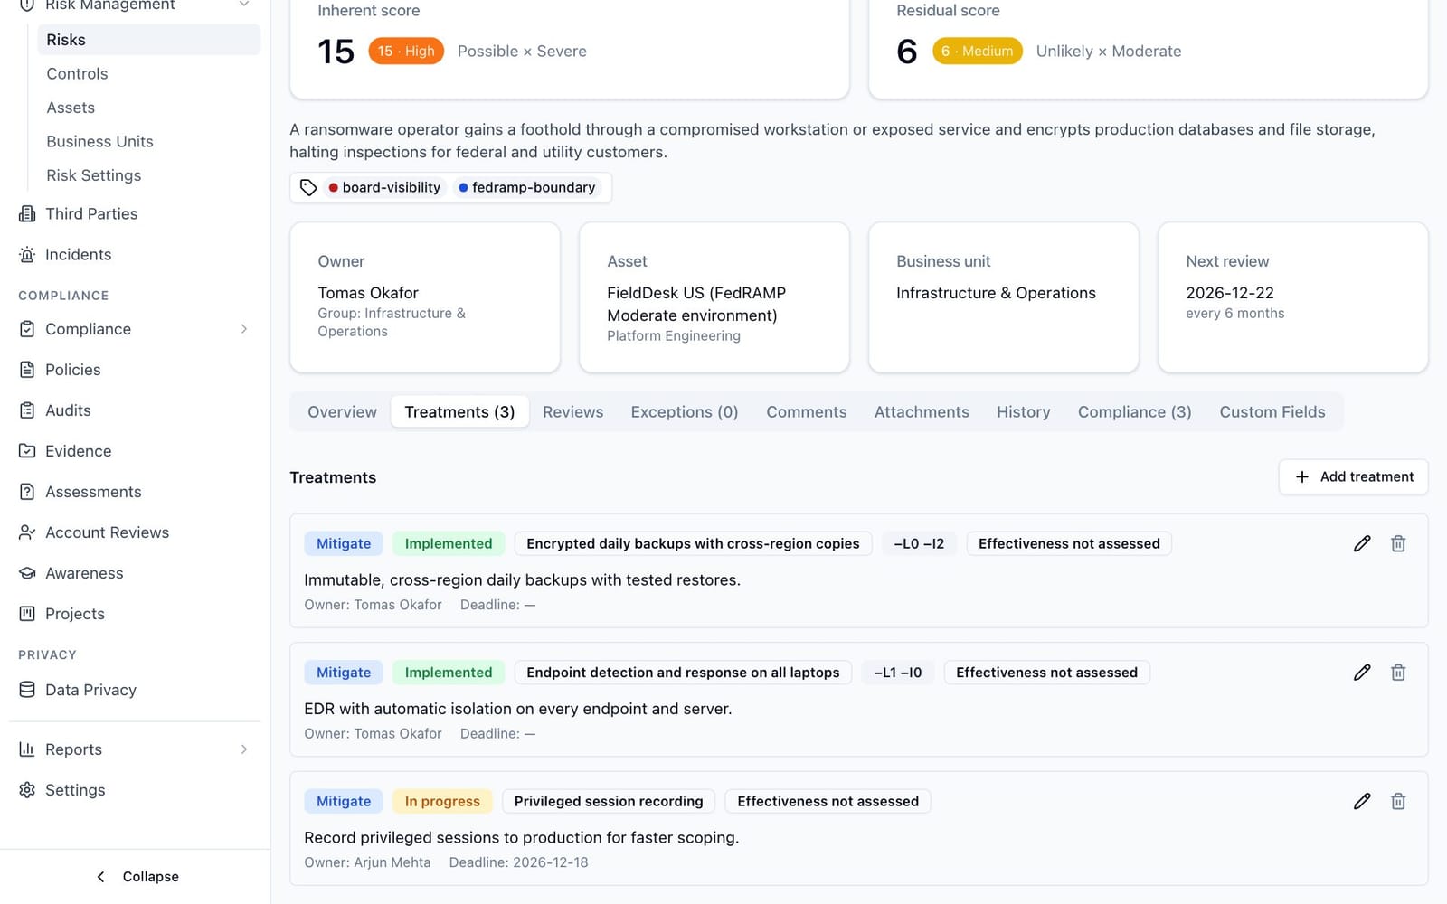Viewport: 1447px width, 904px height.
Task: Click the In progress status badge
Action: (442, 801)
